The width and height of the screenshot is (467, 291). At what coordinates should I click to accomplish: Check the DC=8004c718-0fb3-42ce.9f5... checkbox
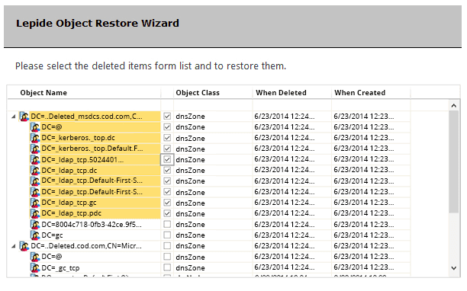pyautogui.click(x=167, y=224)
